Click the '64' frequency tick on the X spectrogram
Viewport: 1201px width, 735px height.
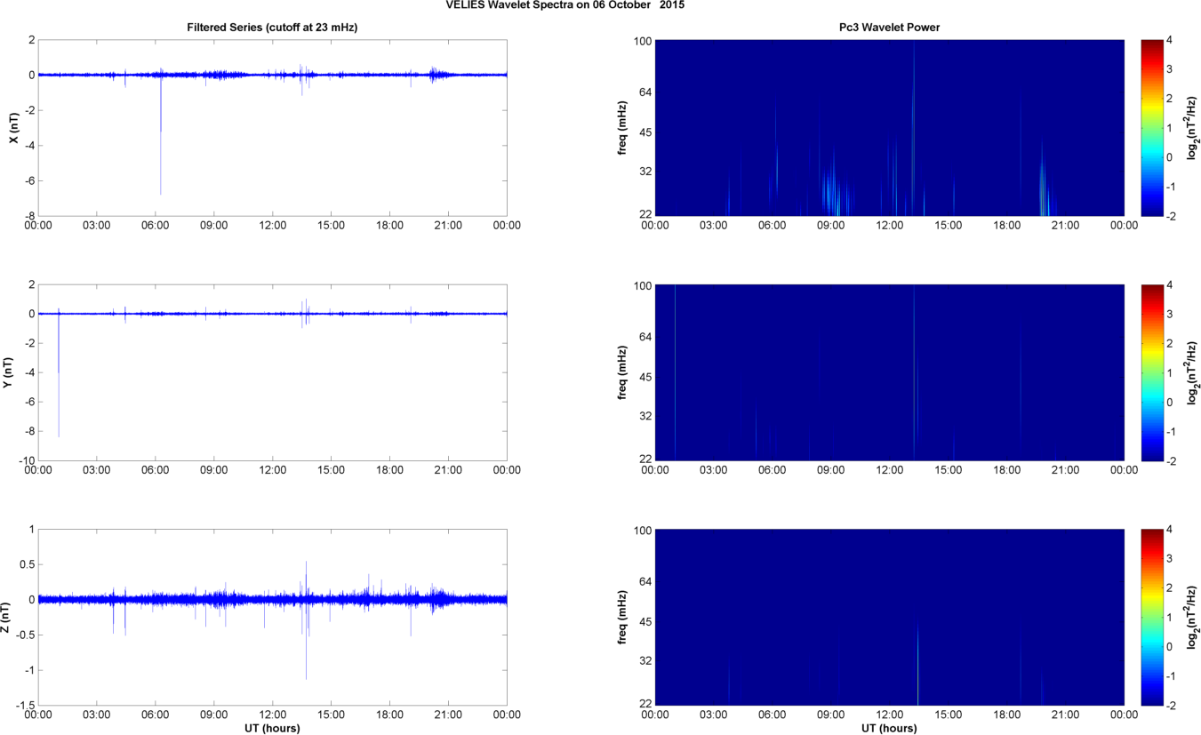[645, 91]
